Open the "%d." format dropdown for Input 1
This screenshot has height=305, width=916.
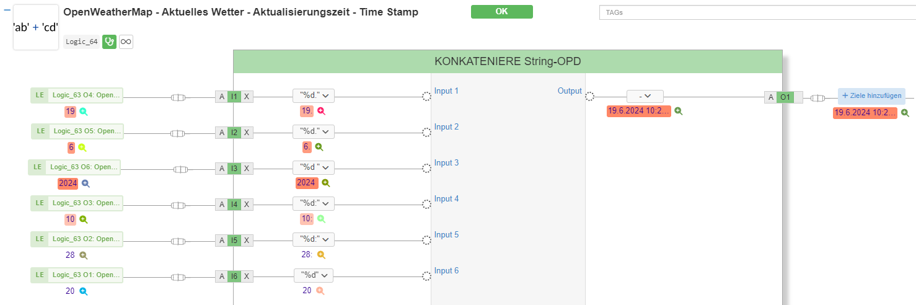pos(314,95)
